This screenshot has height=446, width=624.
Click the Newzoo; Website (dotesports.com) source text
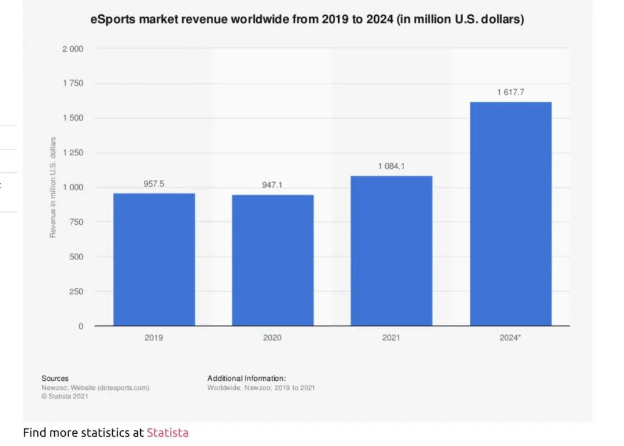click(x=95, y=388)
